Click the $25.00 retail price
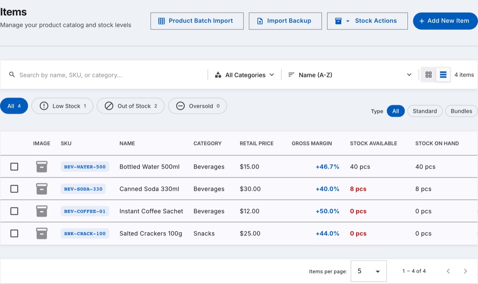The image size is (478, 284). [250, 234]
